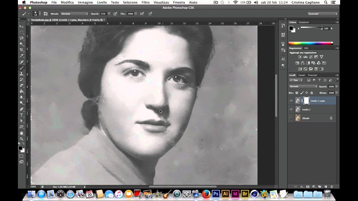Select the Rectangular Marquee tool

click(x=22, y=32)
